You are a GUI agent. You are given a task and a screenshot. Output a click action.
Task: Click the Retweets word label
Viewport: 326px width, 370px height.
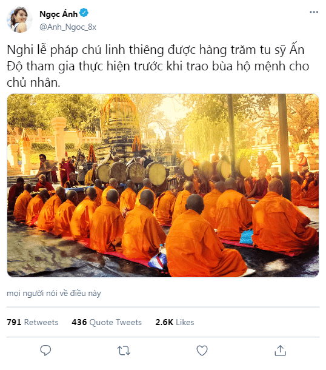41,322
